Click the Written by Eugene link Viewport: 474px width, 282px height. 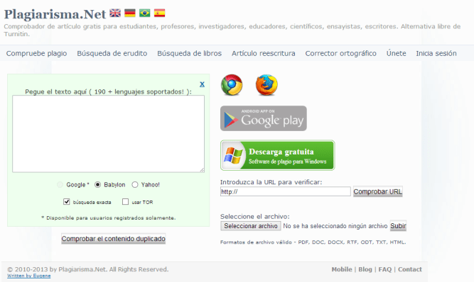[29, 276]
